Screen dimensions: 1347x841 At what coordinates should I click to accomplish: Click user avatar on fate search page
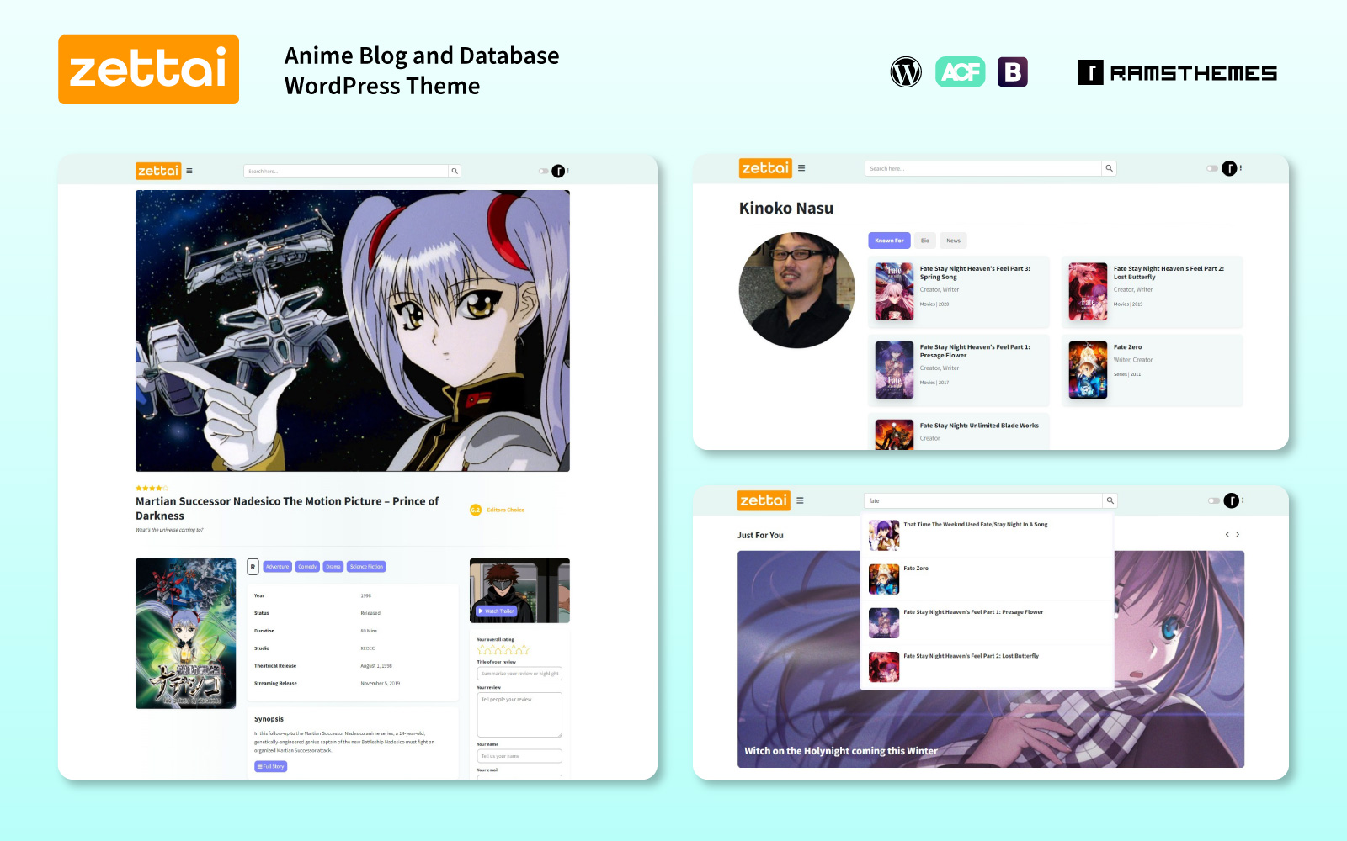[x=1232, y=500]
